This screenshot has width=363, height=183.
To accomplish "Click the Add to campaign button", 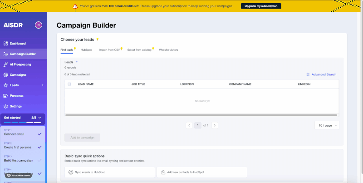I will [x=83, y=138].
